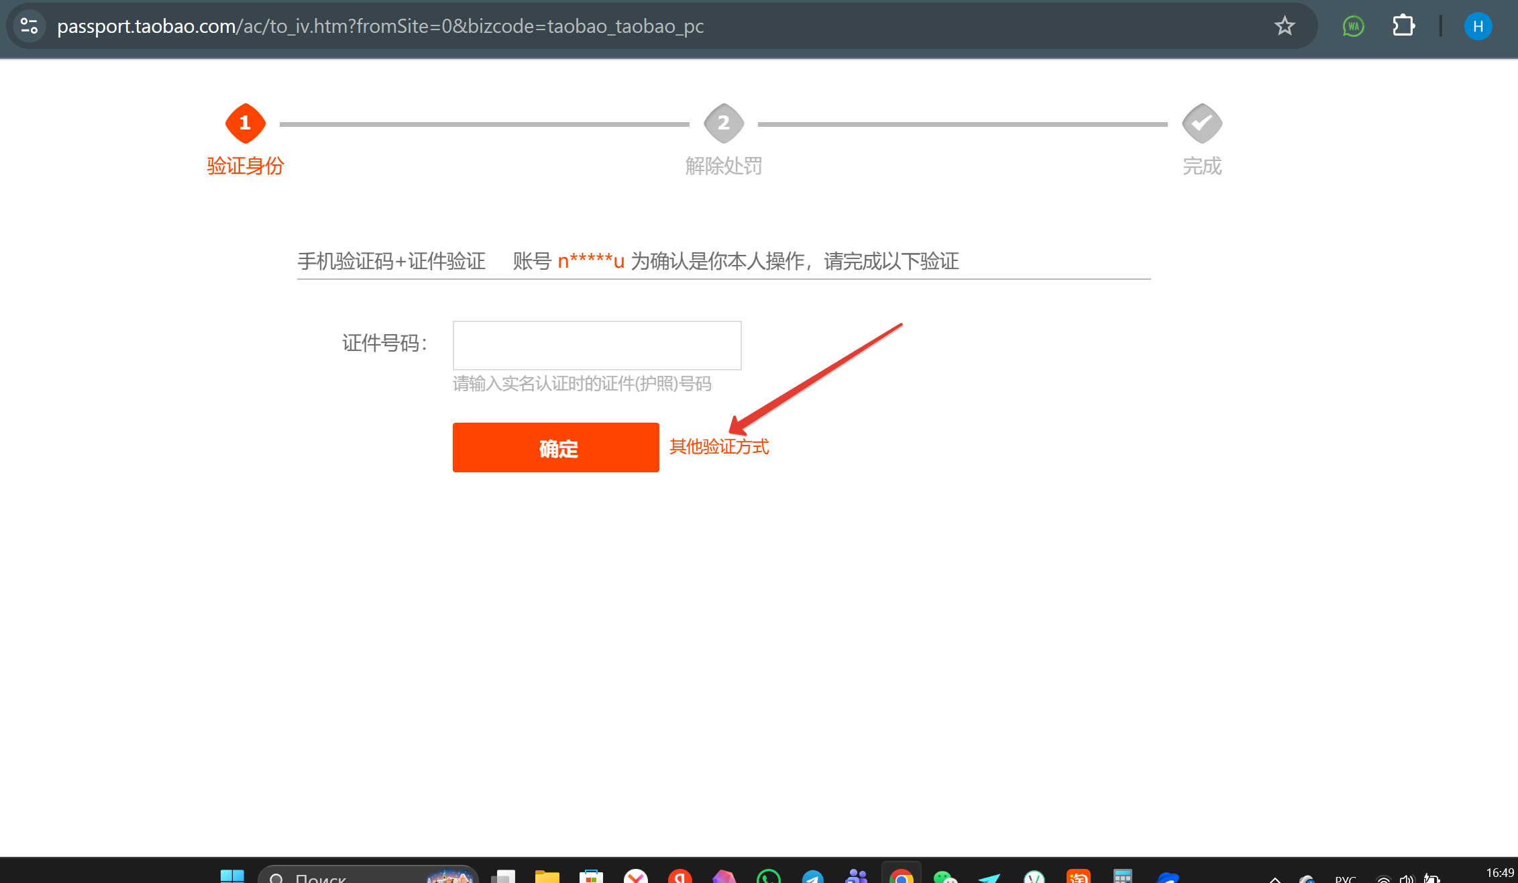Viewport: 1518px width, 883px height.
Task: Open the site information icon in address bar
Action: coord(29,26)
